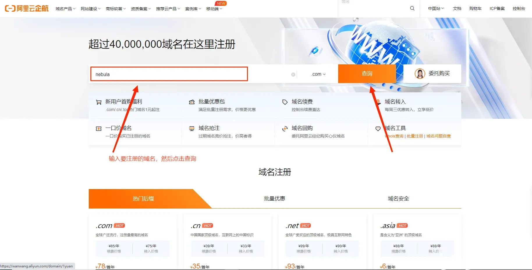
Task: Click the tag icon beside 域名续费
Action: (285, 102)
